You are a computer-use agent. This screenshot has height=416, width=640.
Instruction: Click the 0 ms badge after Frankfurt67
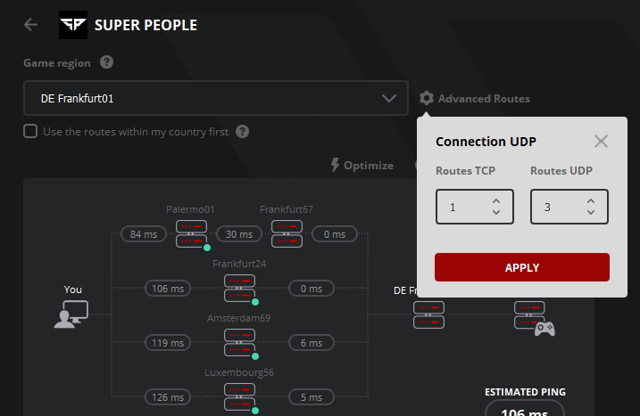pyautogui.click(x=335, y=234)
